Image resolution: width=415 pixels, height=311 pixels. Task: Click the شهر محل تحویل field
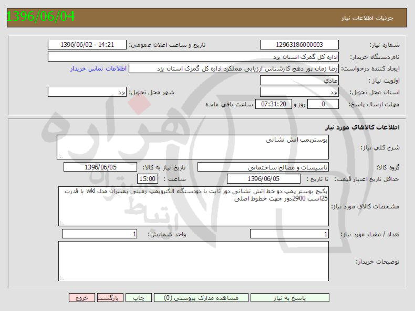coord(87,92)
